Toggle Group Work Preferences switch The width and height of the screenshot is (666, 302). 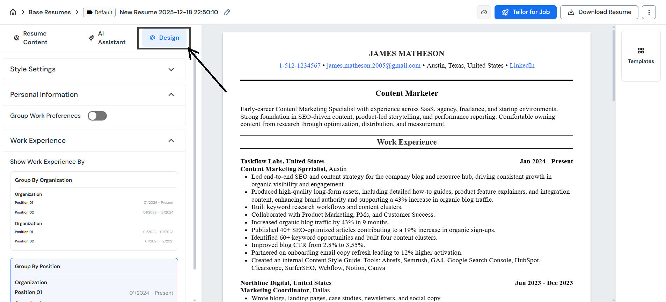point(97,116)
